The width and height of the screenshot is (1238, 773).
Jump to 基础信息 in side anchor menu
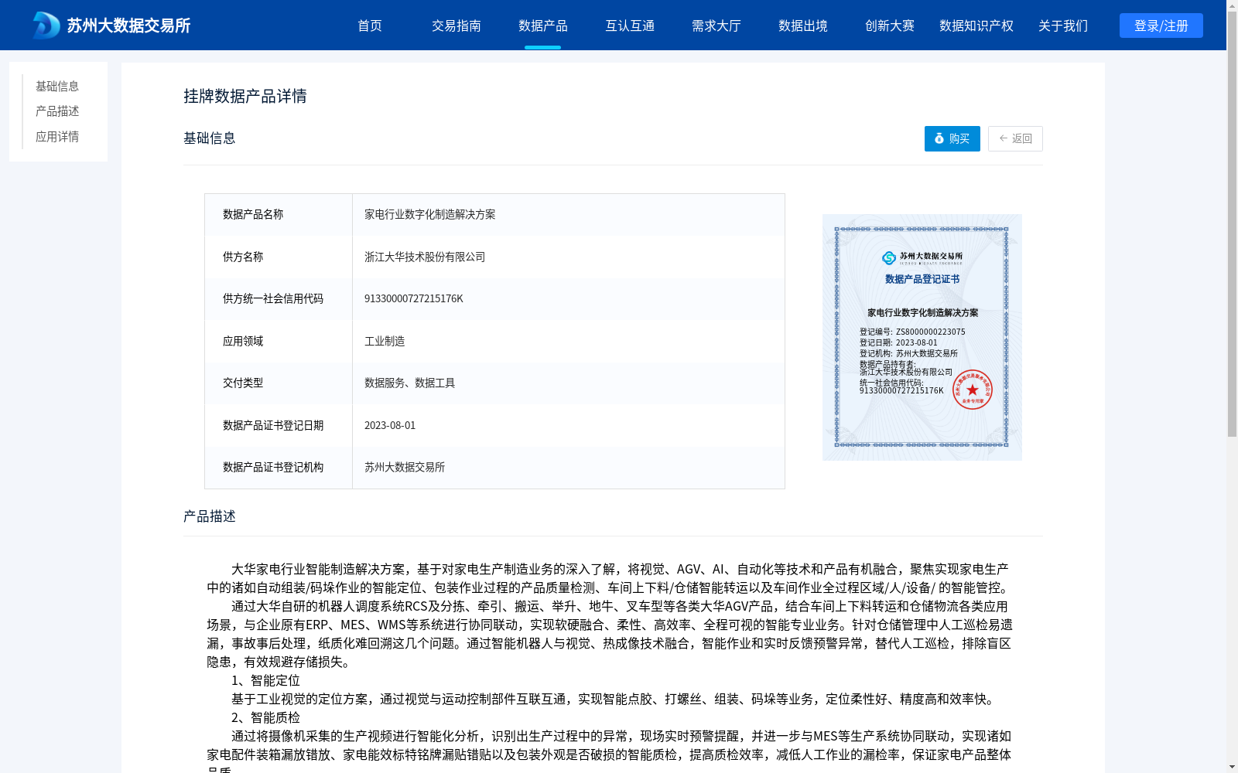coord(57,86)
